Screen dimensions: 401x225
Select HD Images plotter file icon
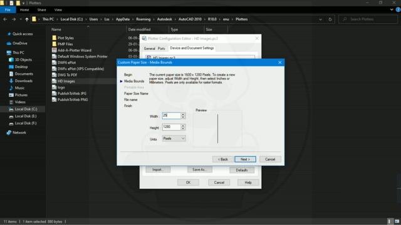(55, 81)
